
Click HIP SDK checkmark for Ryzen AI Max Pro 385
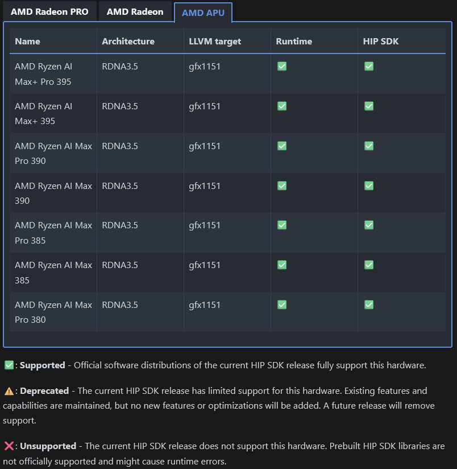click(369, 225)
